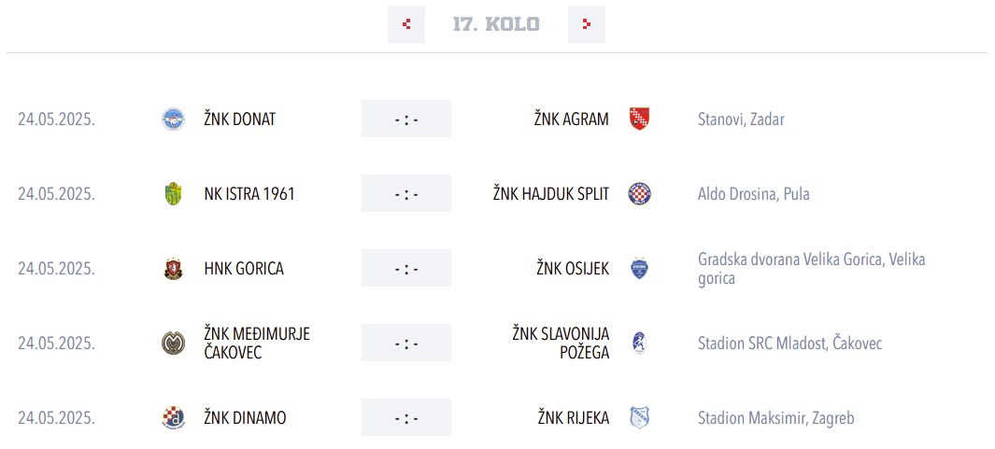Open ŽNK Osijek team name link

[572, 269]
